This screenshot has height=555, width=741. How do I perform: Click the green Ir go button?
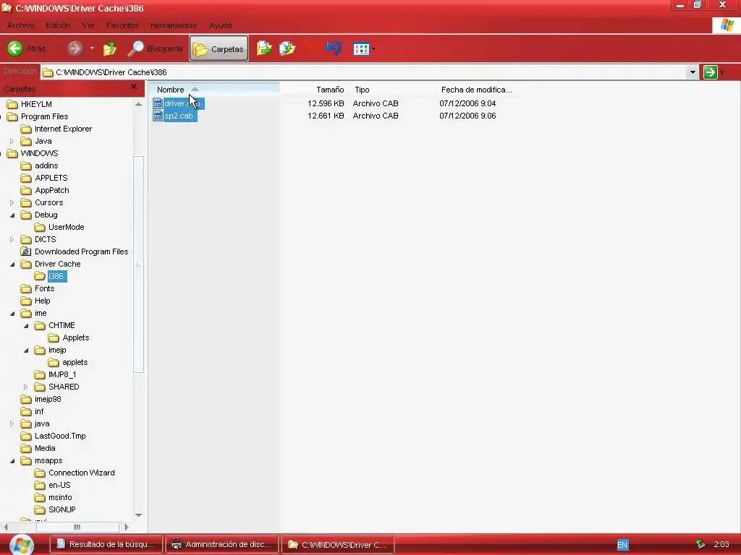coord(711,72)
